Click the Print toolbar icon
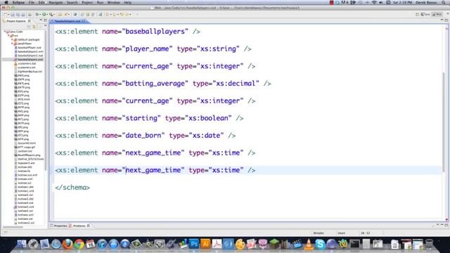 [x=30, y=14]
